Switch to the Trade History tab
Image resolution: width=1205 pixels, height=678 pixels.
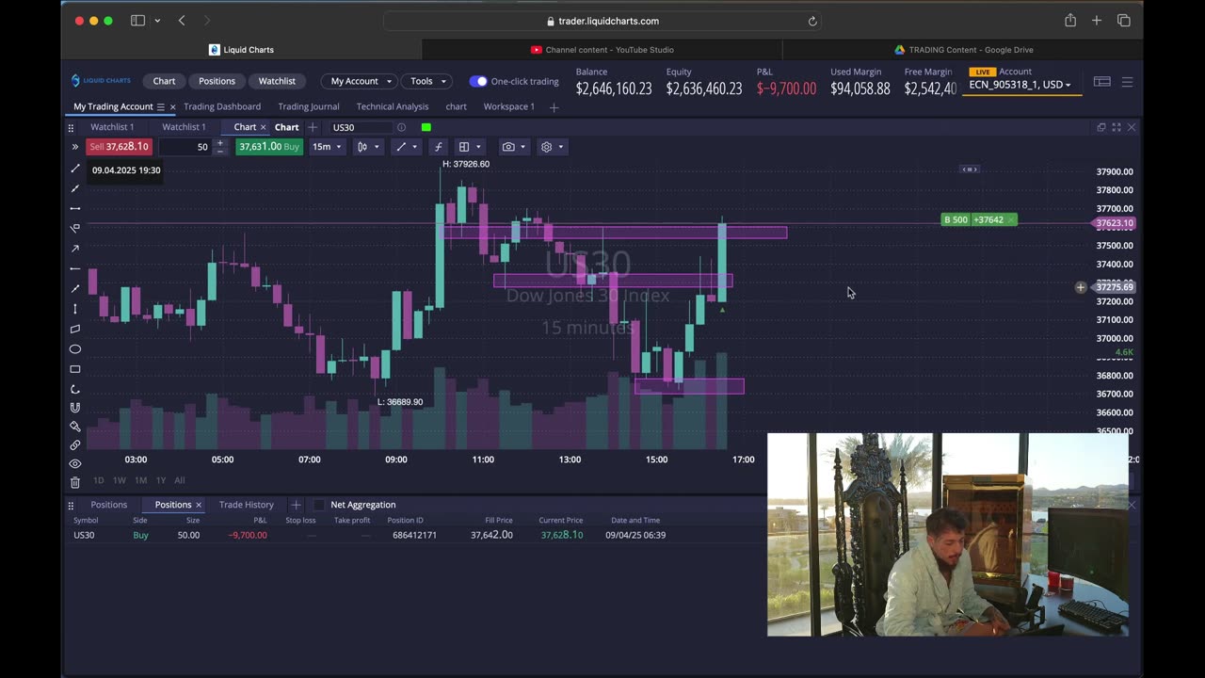[x=247, y=505]
